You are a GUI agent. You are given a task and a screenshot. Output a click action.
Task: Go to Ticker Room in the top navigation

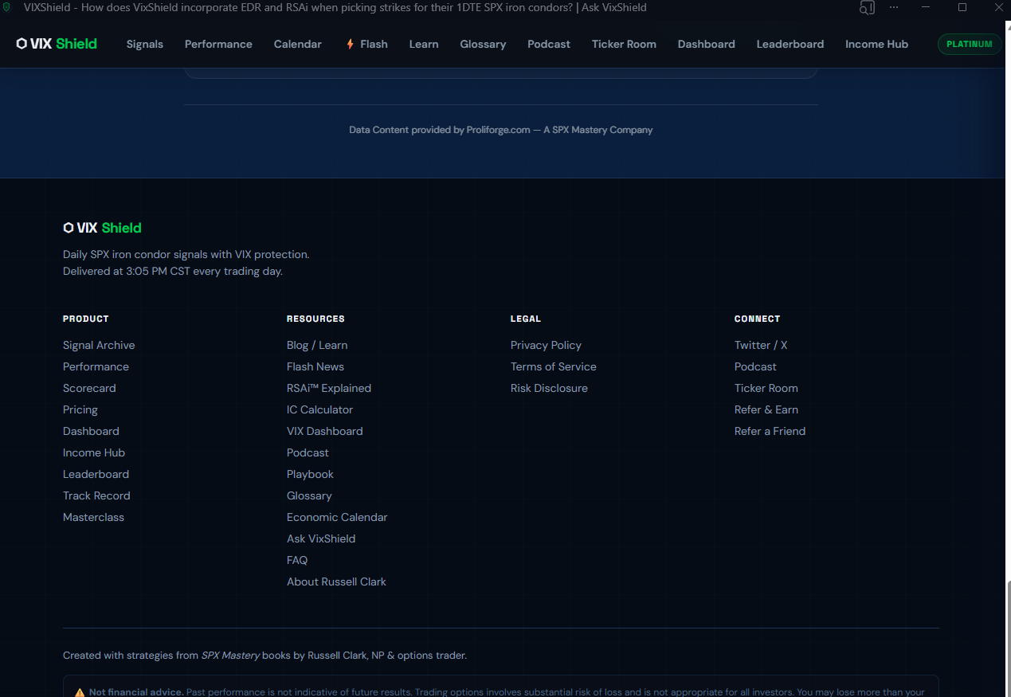[624, 44]
